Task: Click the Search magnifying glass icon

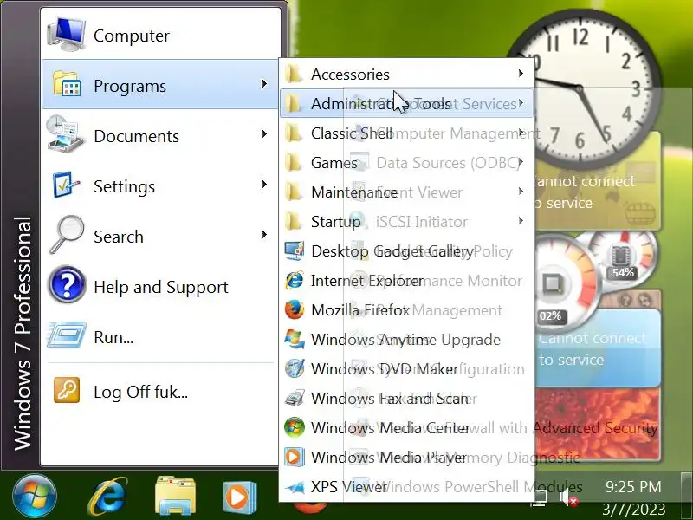Action: 67,235
